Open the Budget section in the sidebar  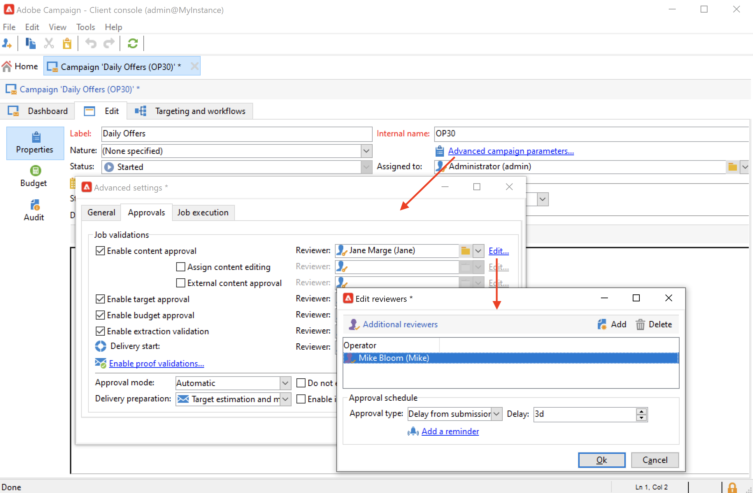(x=35, y=176)
